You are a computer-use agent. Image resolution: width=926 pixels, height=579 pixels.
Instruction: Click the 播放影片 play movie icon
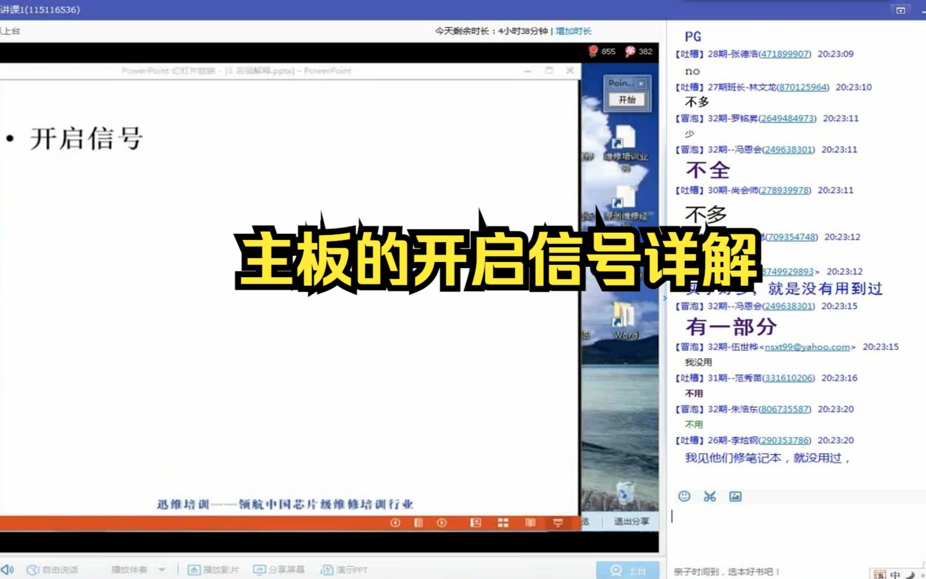tap(195, 569)
